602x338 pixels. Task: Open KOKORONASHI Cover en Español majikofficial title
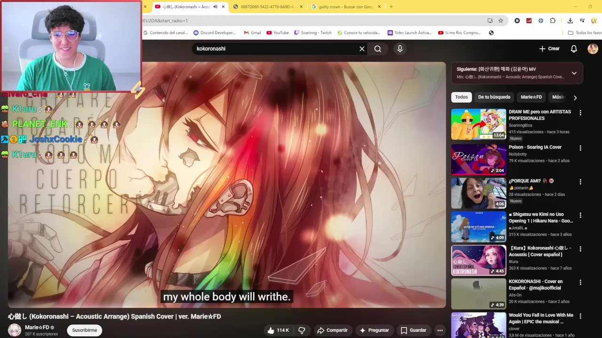tap(536, 285)
